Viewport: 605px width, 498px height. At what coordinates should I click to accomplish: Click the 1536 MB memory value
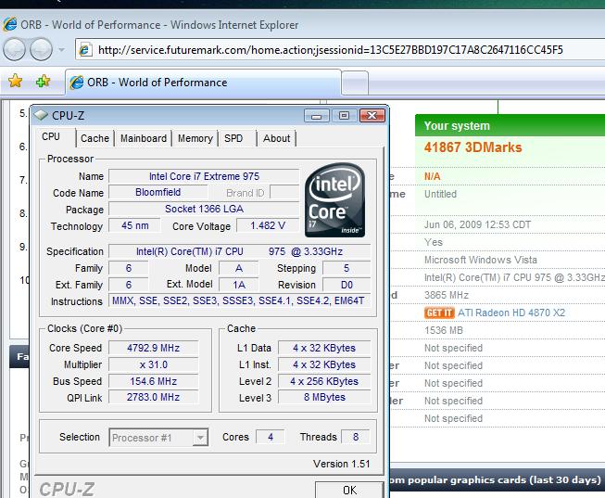pos(444,330)
